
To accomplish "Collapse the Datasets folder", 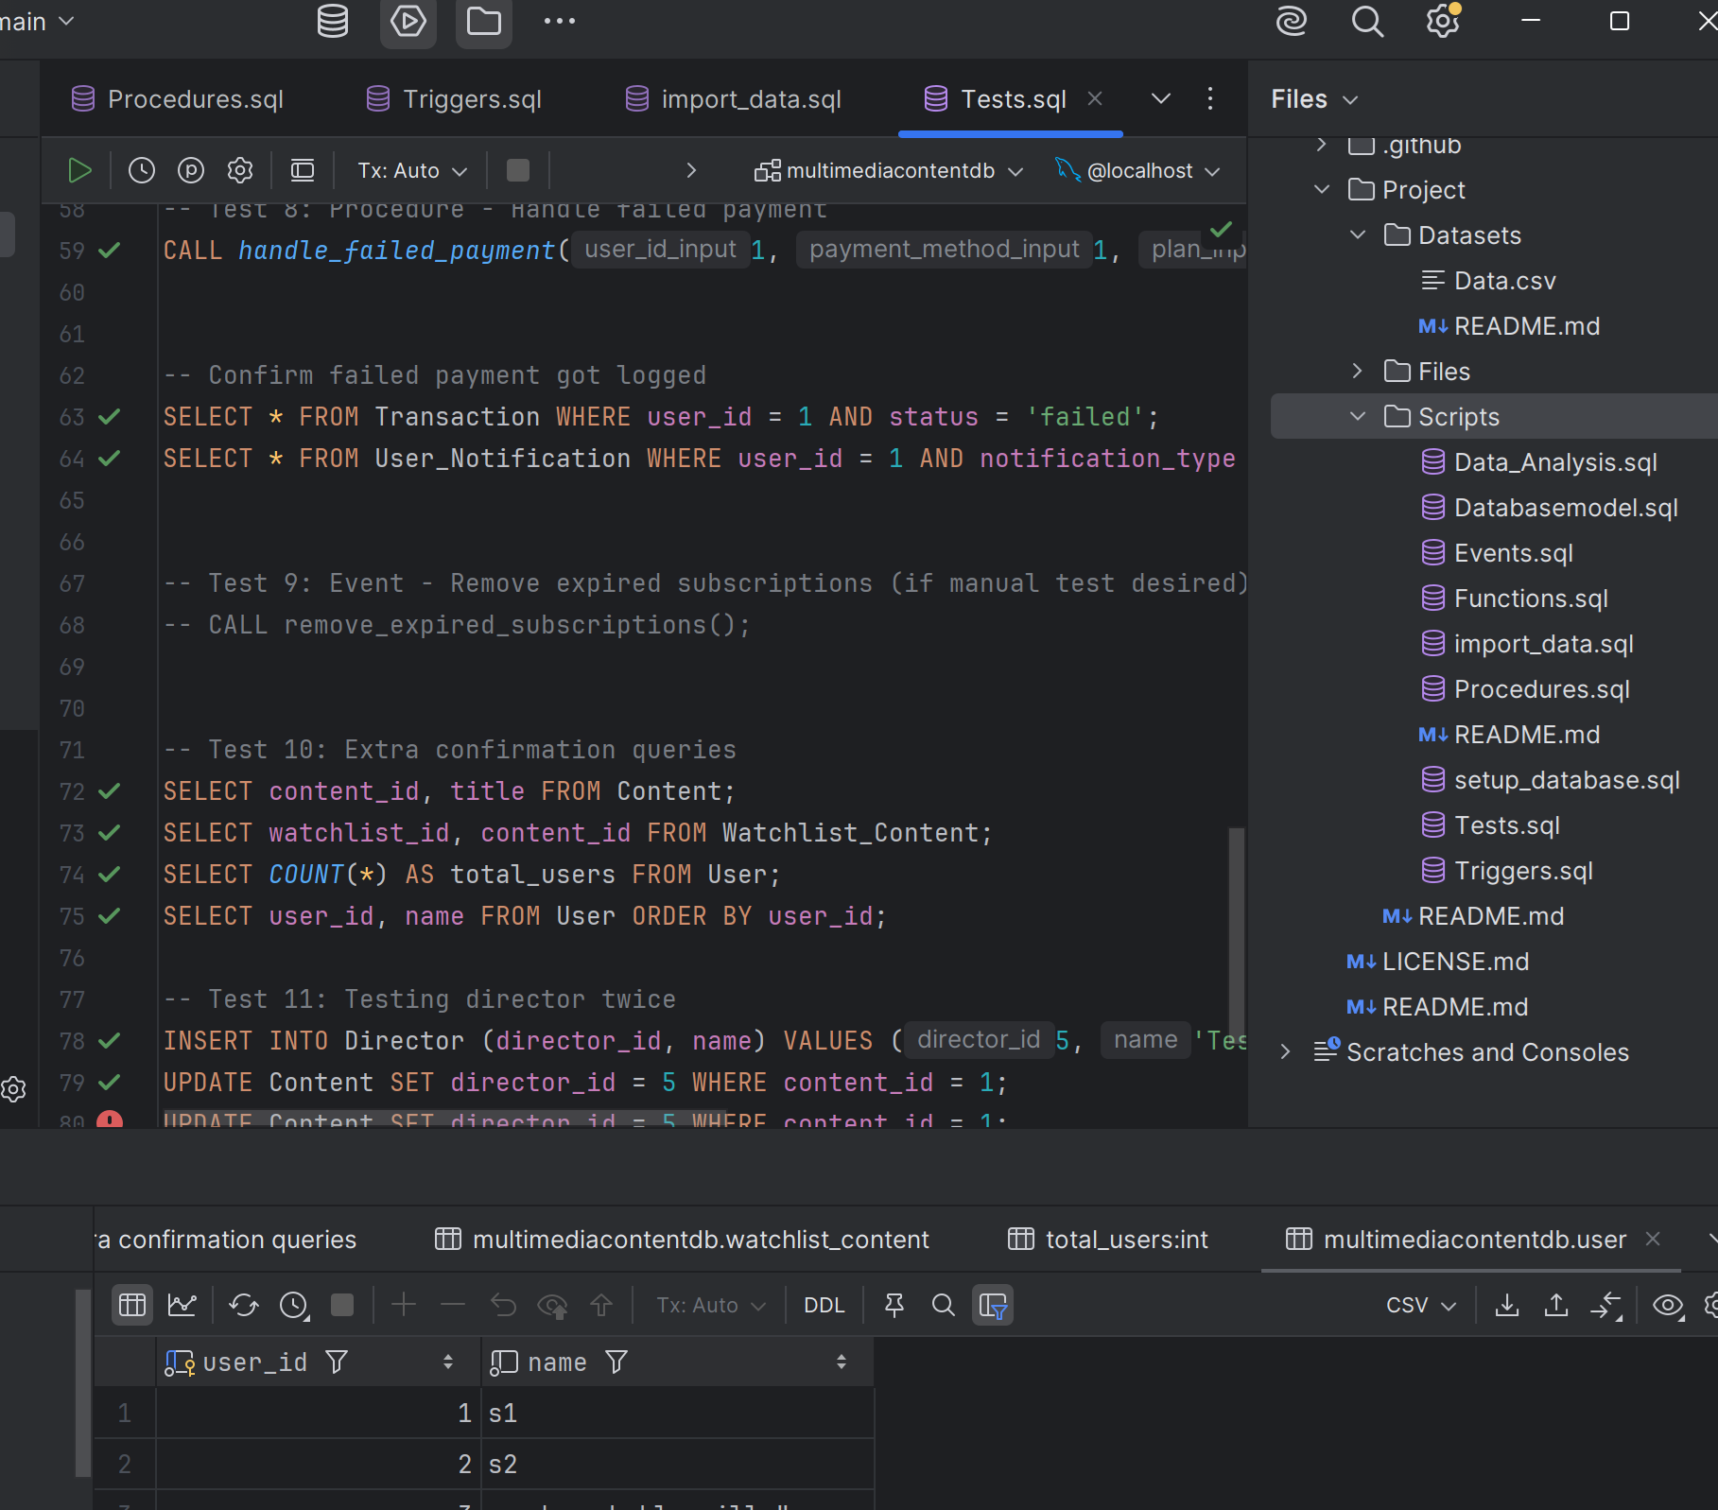I will click(1358, 235).
